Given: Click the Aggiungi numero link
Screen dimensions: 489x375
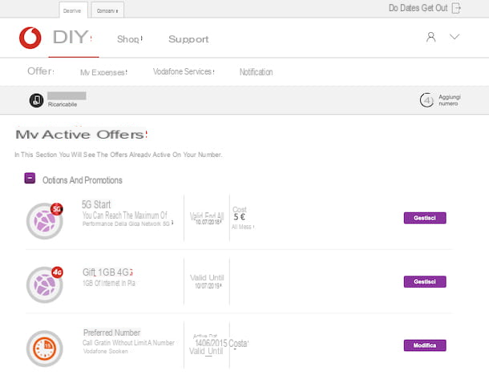Looking at the screenshot, I should tap(450, 100).
